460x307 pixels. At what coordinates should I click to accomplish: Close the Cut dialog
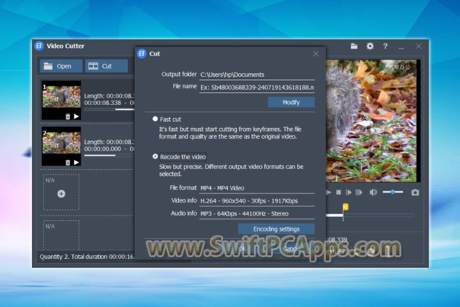tap(316, 54)
